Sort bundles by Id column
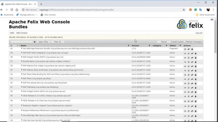 14,45
